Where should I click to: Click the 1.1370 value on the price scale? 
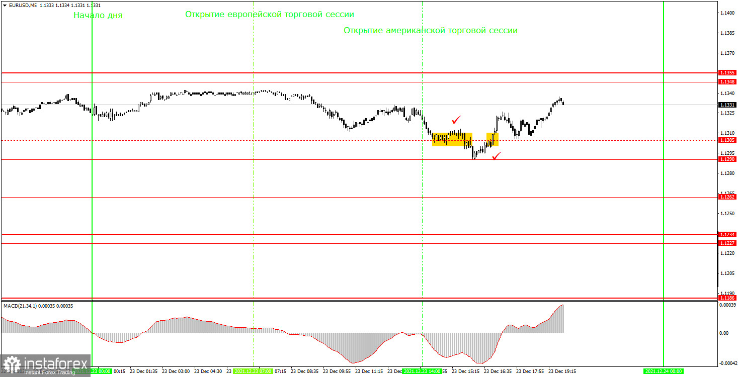(x=727, y=53)
